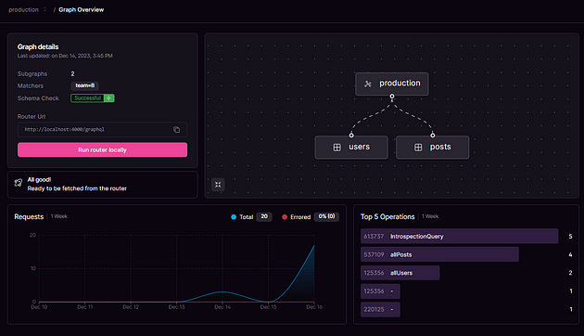Click the Graph Overview breadcrumb
This screenshot has height=336, width=584.
tap(82, 9)
